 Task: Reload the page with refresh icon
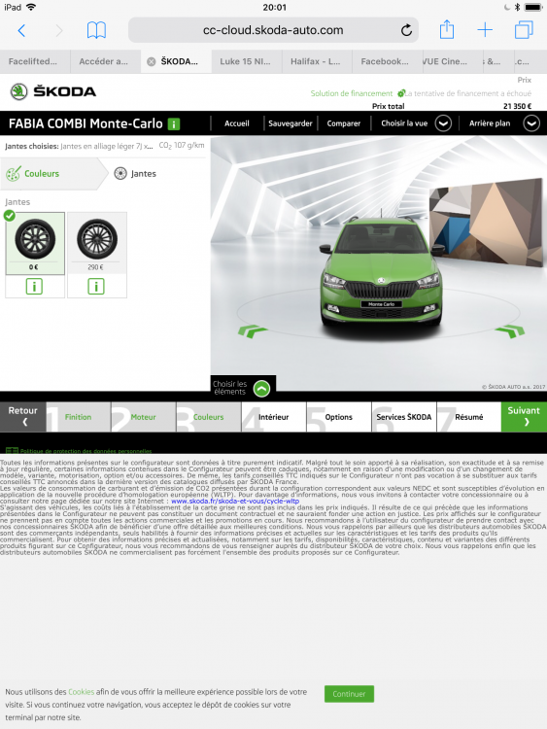pyautogui.click(x=406, y=30)
